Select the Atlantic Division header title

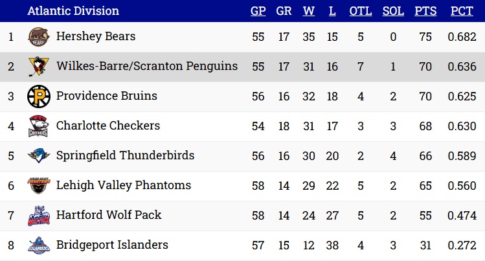pyautogui.click(x=73, y=11)
